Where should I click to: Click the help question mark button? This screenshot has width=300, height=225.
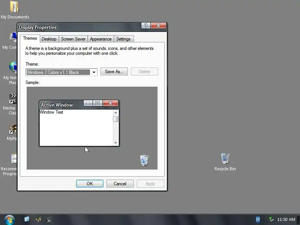(146, 25)
